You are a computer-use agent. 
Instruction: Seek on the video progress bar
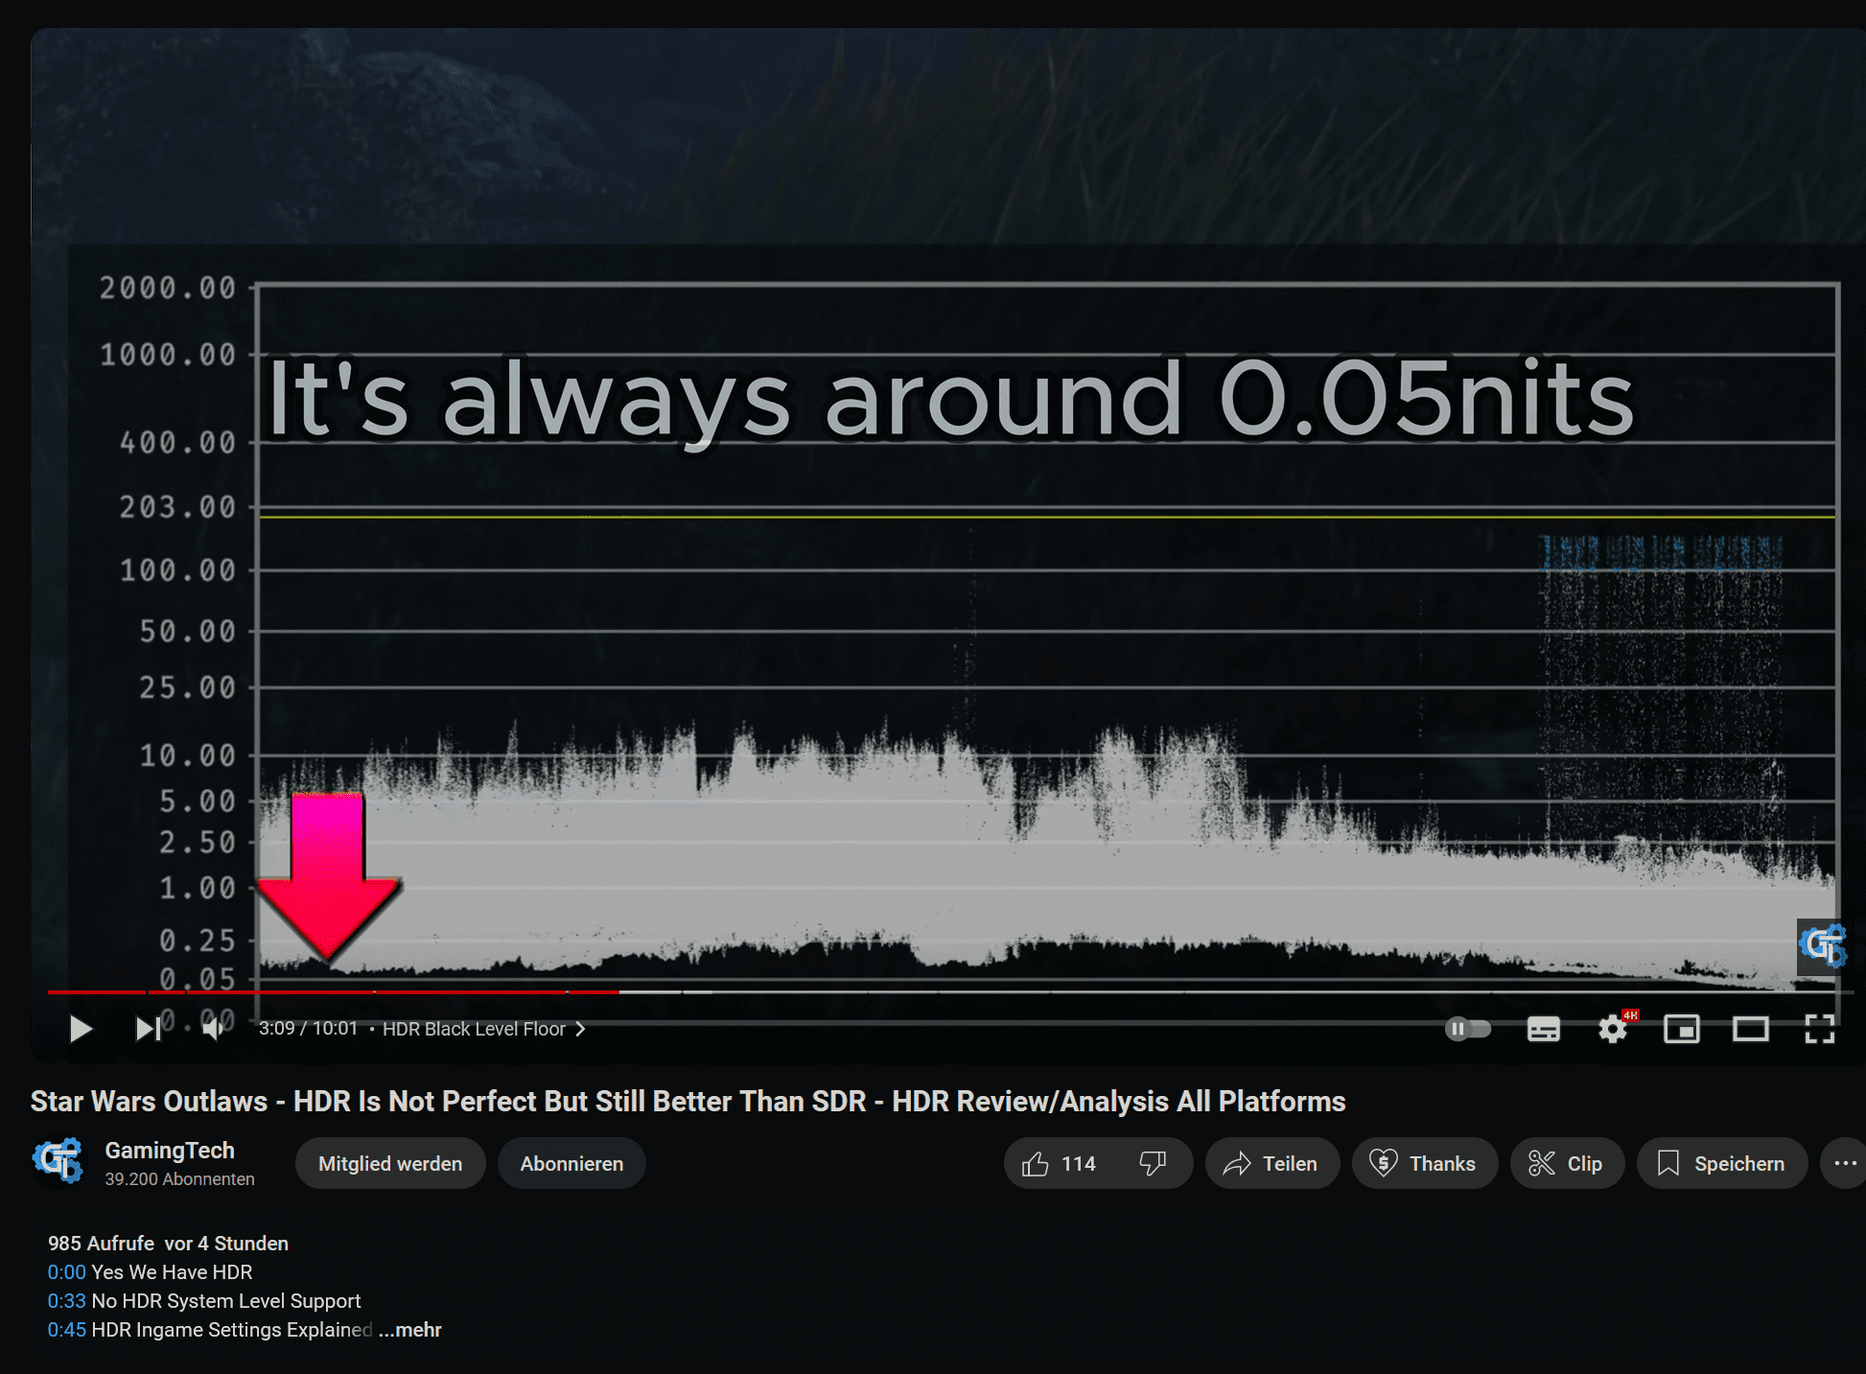(949, 992)
